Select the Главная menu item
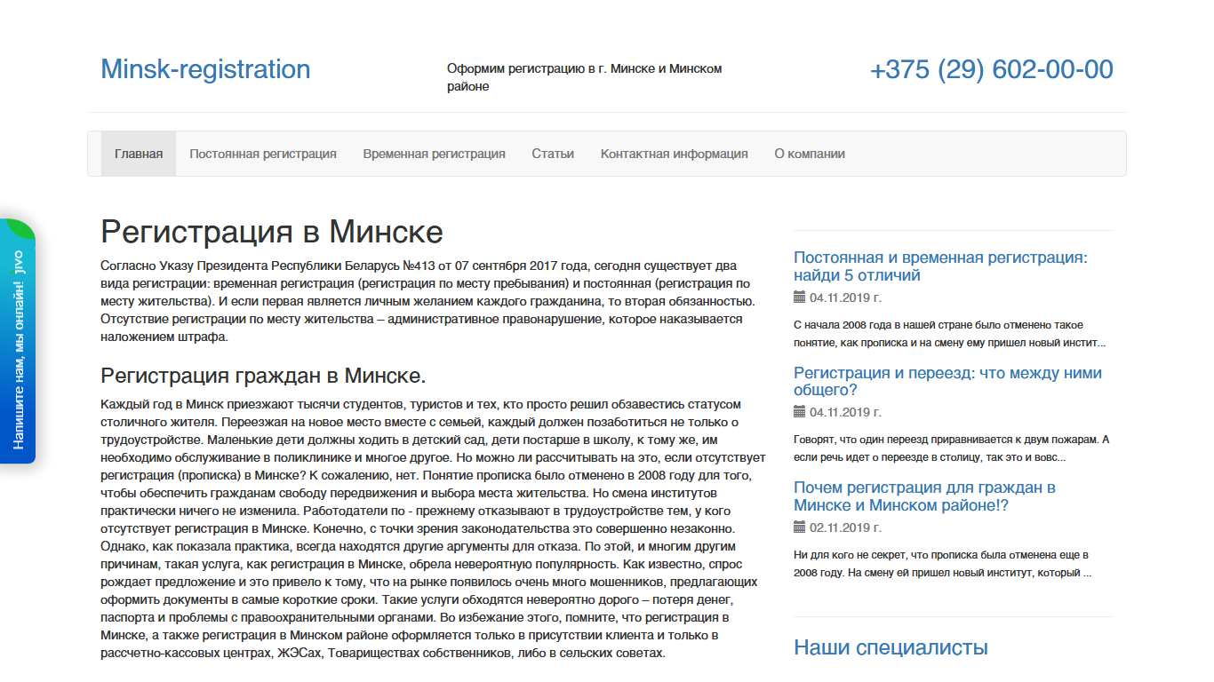Image resolution: width=1214 pixels, height=682 pixels. 139,154
